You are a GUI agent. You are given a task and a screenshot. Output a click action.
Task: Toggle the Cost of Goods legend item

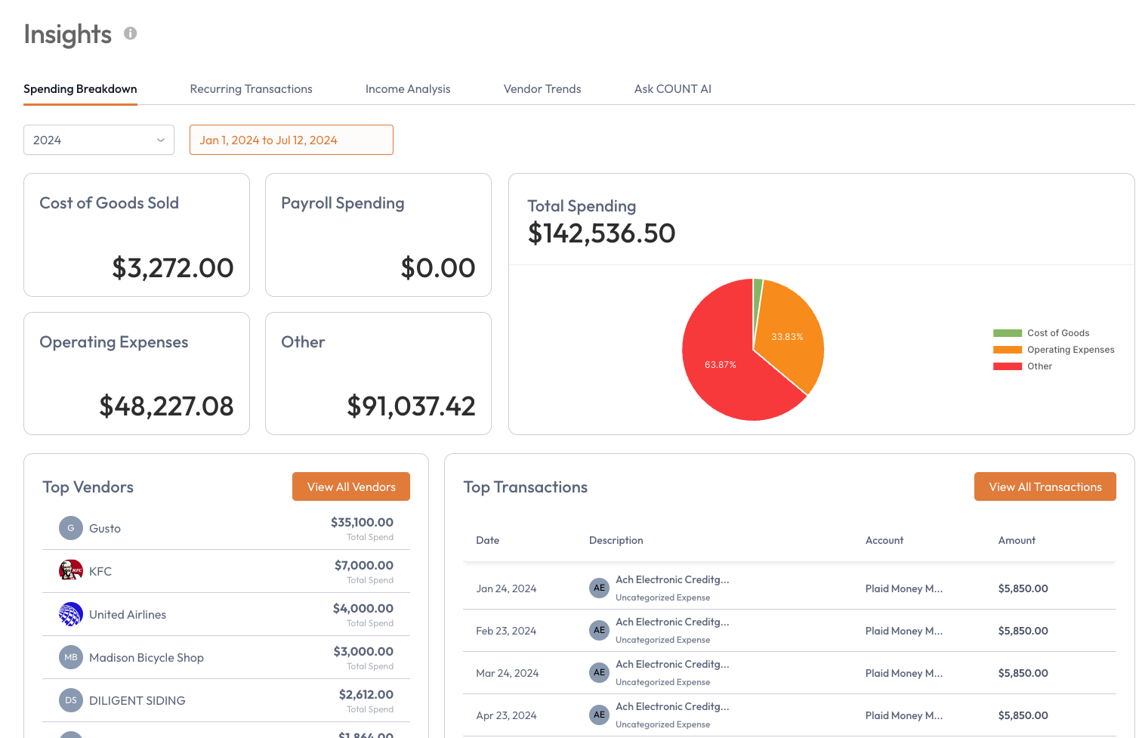1042,333
